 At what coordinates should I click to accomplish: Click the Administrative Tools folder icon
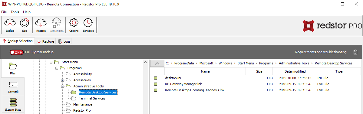click(68, 86)
